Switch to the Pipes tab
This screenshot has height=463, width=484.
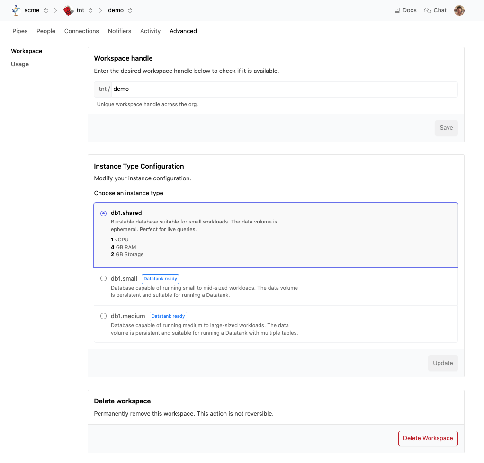pos(20,31)
